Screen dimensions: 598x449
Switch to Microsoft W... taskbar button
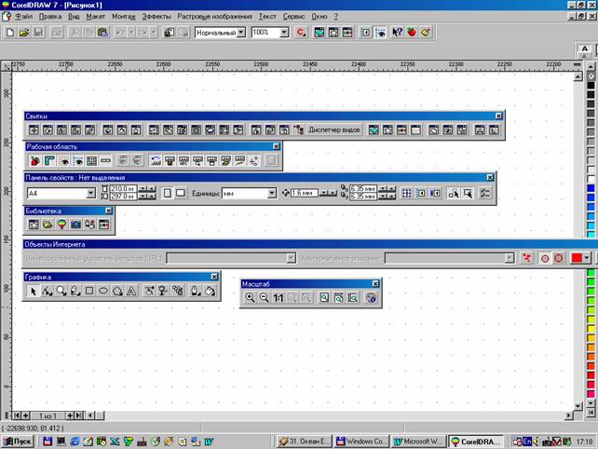click(x=418, y=442)
